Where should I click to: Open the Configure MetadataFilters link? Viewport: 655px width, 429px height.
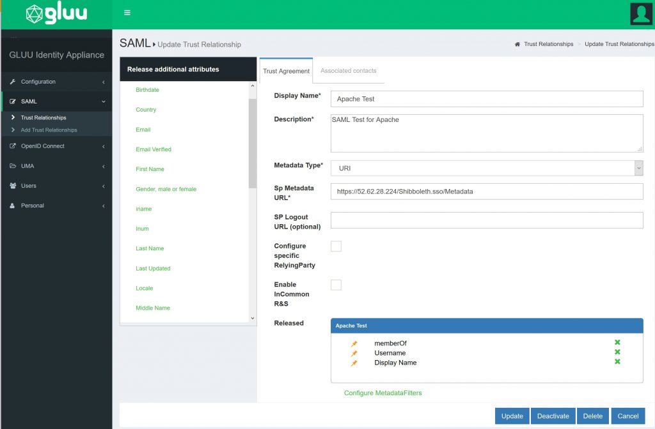(383, 393)
